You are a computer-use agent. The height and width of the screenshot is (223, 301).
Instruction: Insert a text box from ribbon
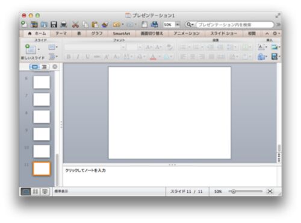(261, 47)
